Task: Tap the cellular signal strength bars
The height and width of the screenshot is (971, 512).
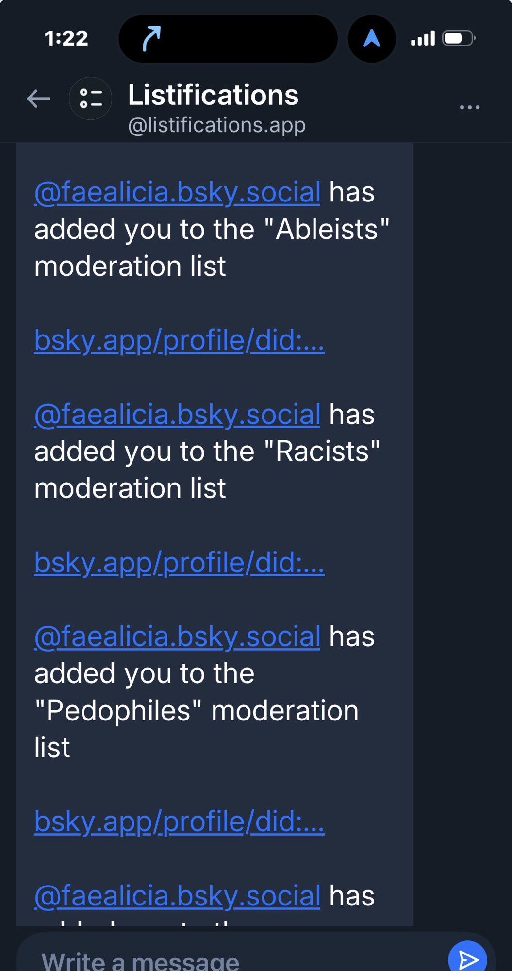Action: pos(423,38)
